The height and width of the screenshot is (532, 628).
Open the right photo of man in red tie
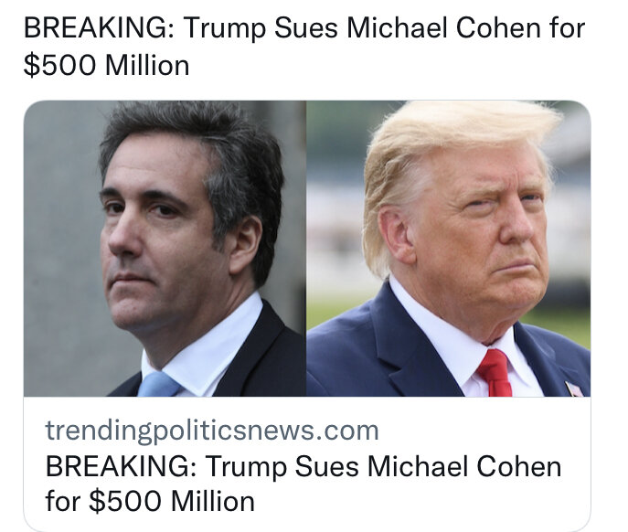click(448, 249)
